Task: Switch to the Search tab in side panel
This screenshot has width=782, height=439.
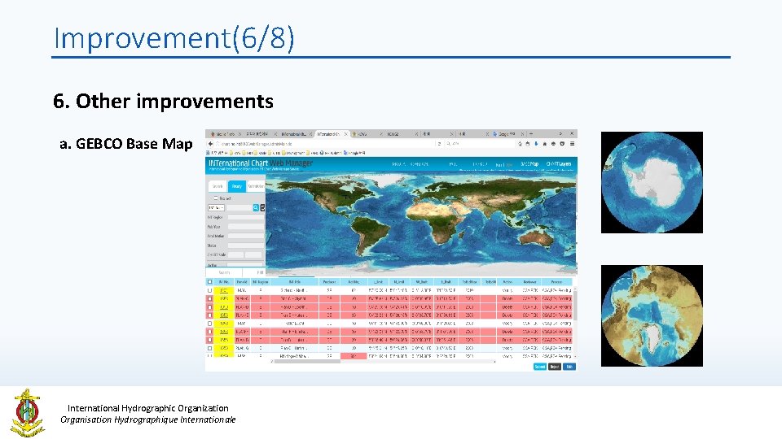Action: (x=218, y=186)
